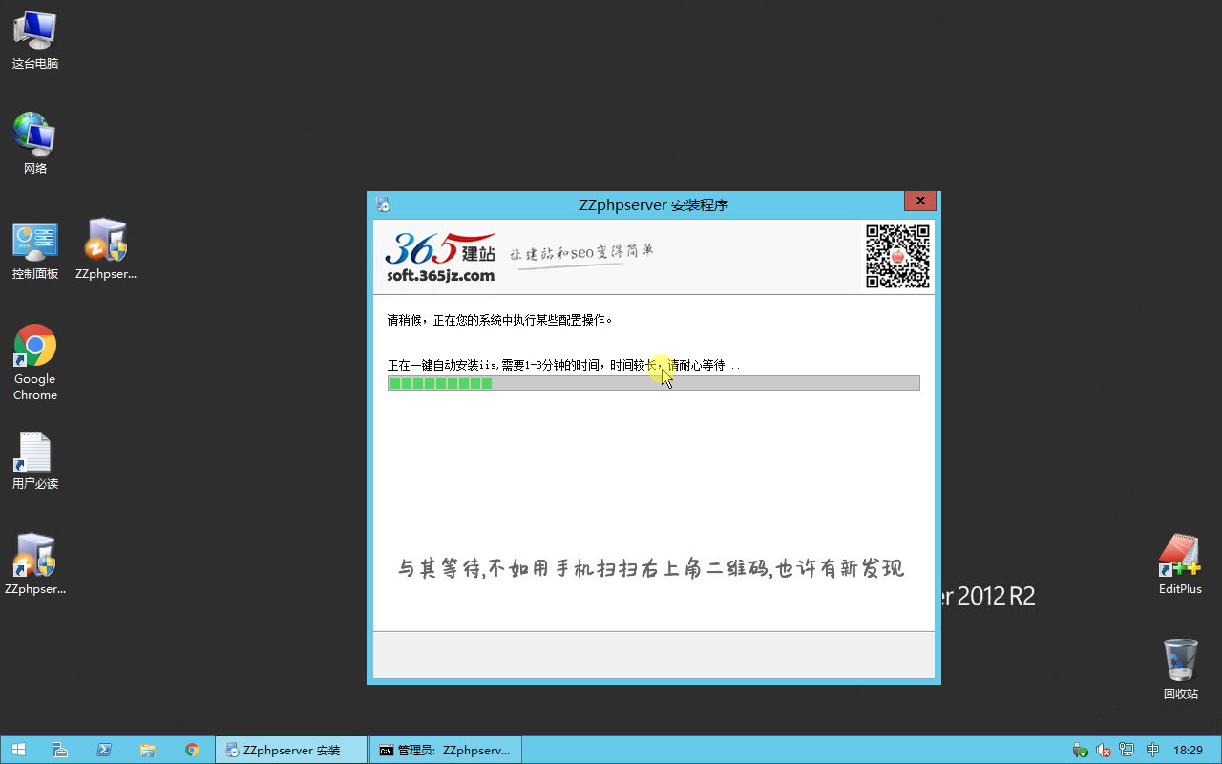
Task: Open Server Manager from the taskbar
Action: pos(60,750)
